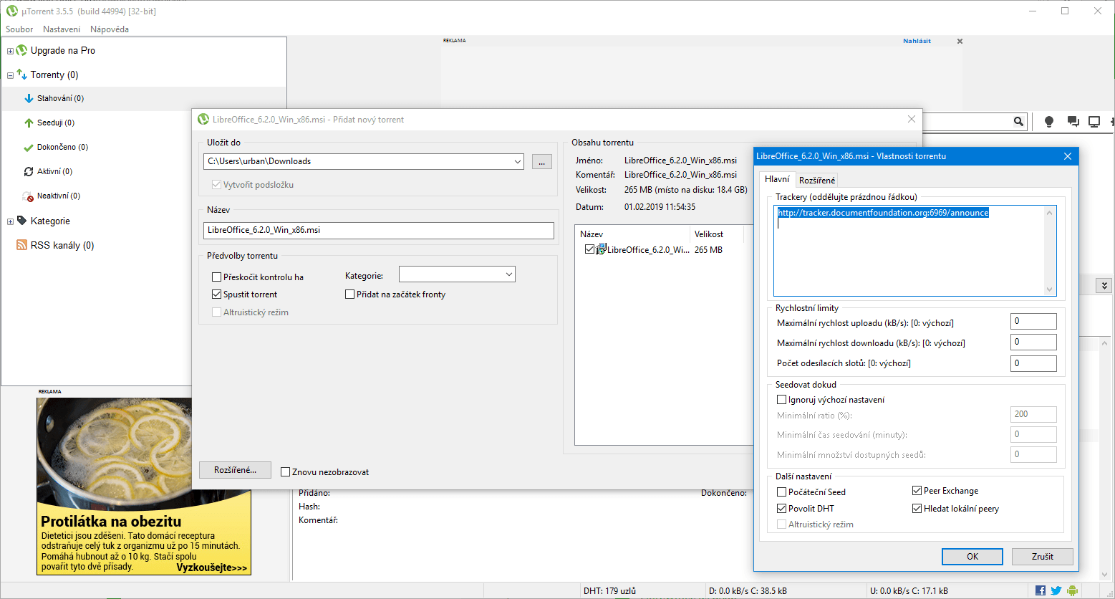1115x599 pixels.
Task: Open the Nastavení menu
Action: click(x=61, y=29)
